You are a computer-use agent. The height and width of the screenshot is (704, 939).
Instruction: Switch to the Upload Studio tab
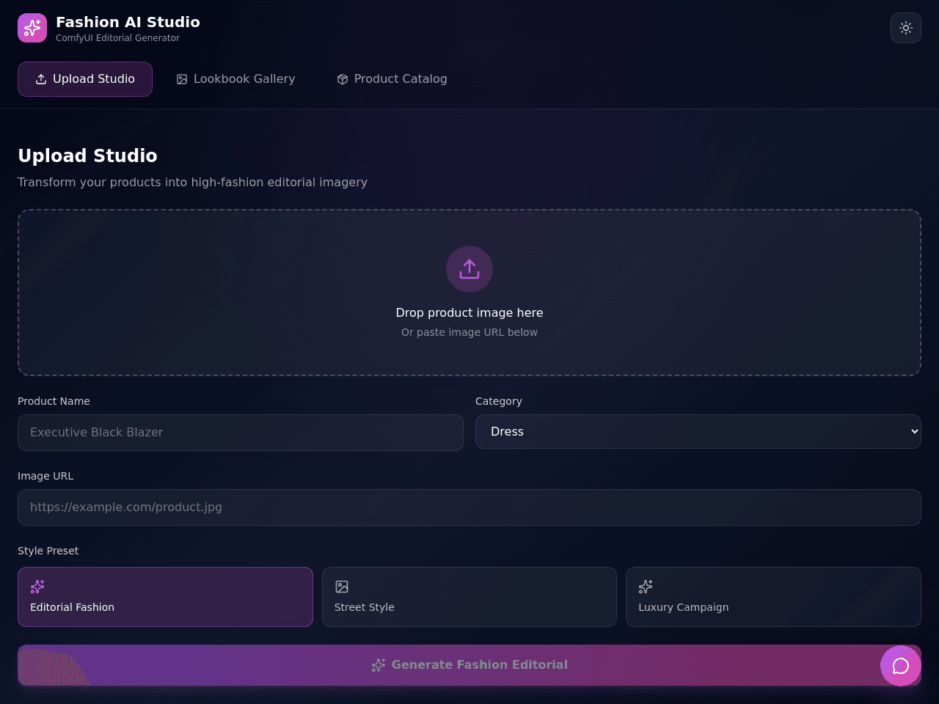click(x=85, y=79)
